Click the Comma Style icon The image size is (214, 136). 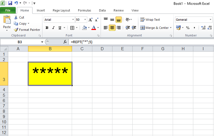click(x=194, y=28)
